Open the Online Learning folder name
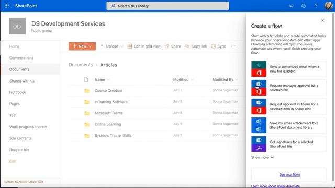Viewport: 335px width, 188px height. coord(108,124)
